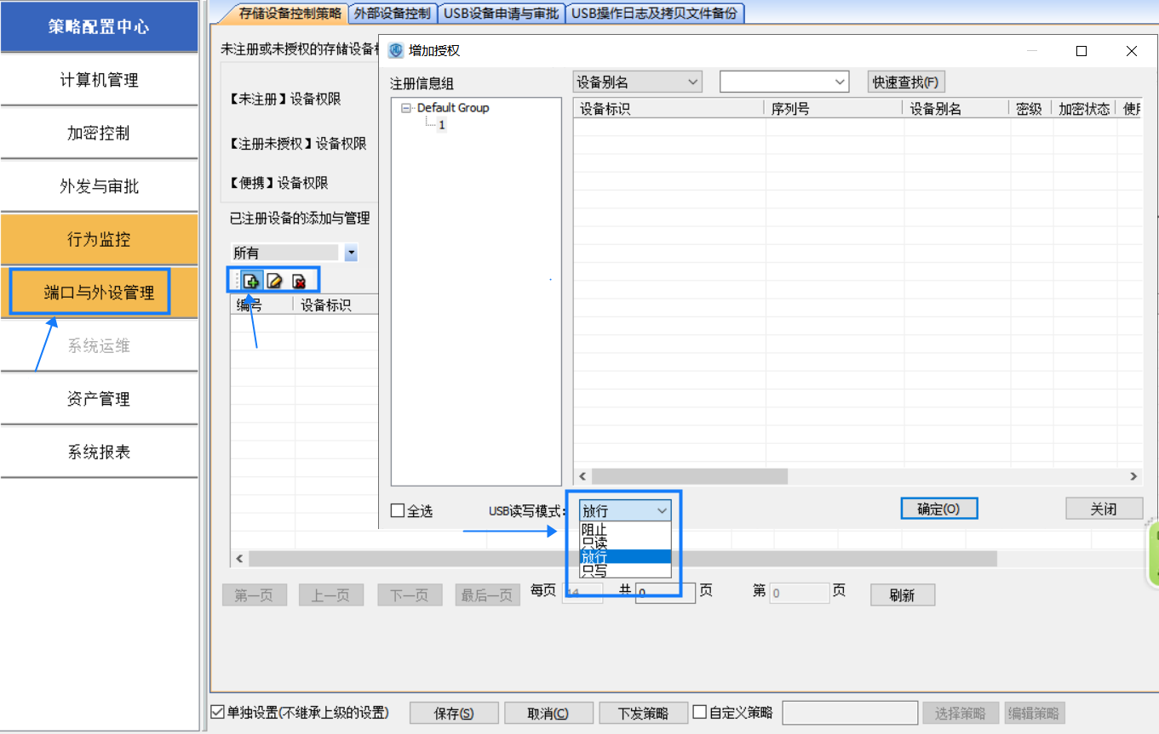Viewport: 1159px width, 734px height.
Task: Choose 只写 from the USB mode list
Action: tap(625, 571)
